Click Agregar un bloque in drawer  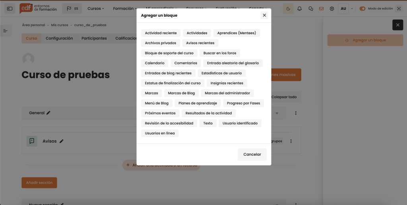point(365,40)
